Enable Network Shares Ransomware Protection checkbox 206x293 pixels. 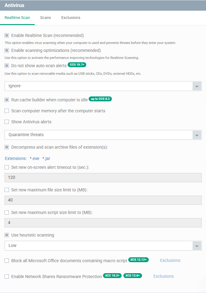[x=7, y=277]
